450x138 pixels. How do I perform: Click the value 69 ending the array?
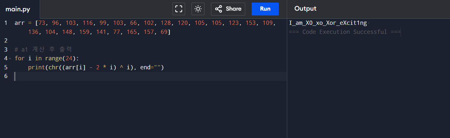164,32
